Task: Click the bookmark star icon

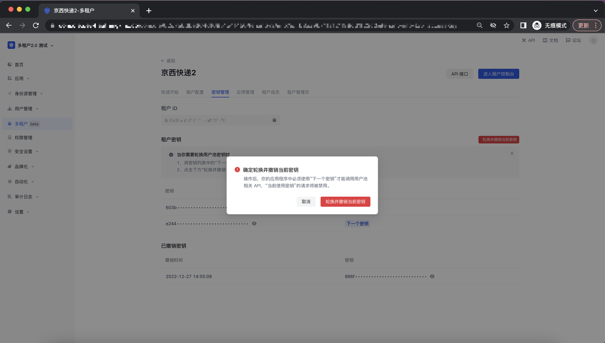Action: (x=506, y=25)
